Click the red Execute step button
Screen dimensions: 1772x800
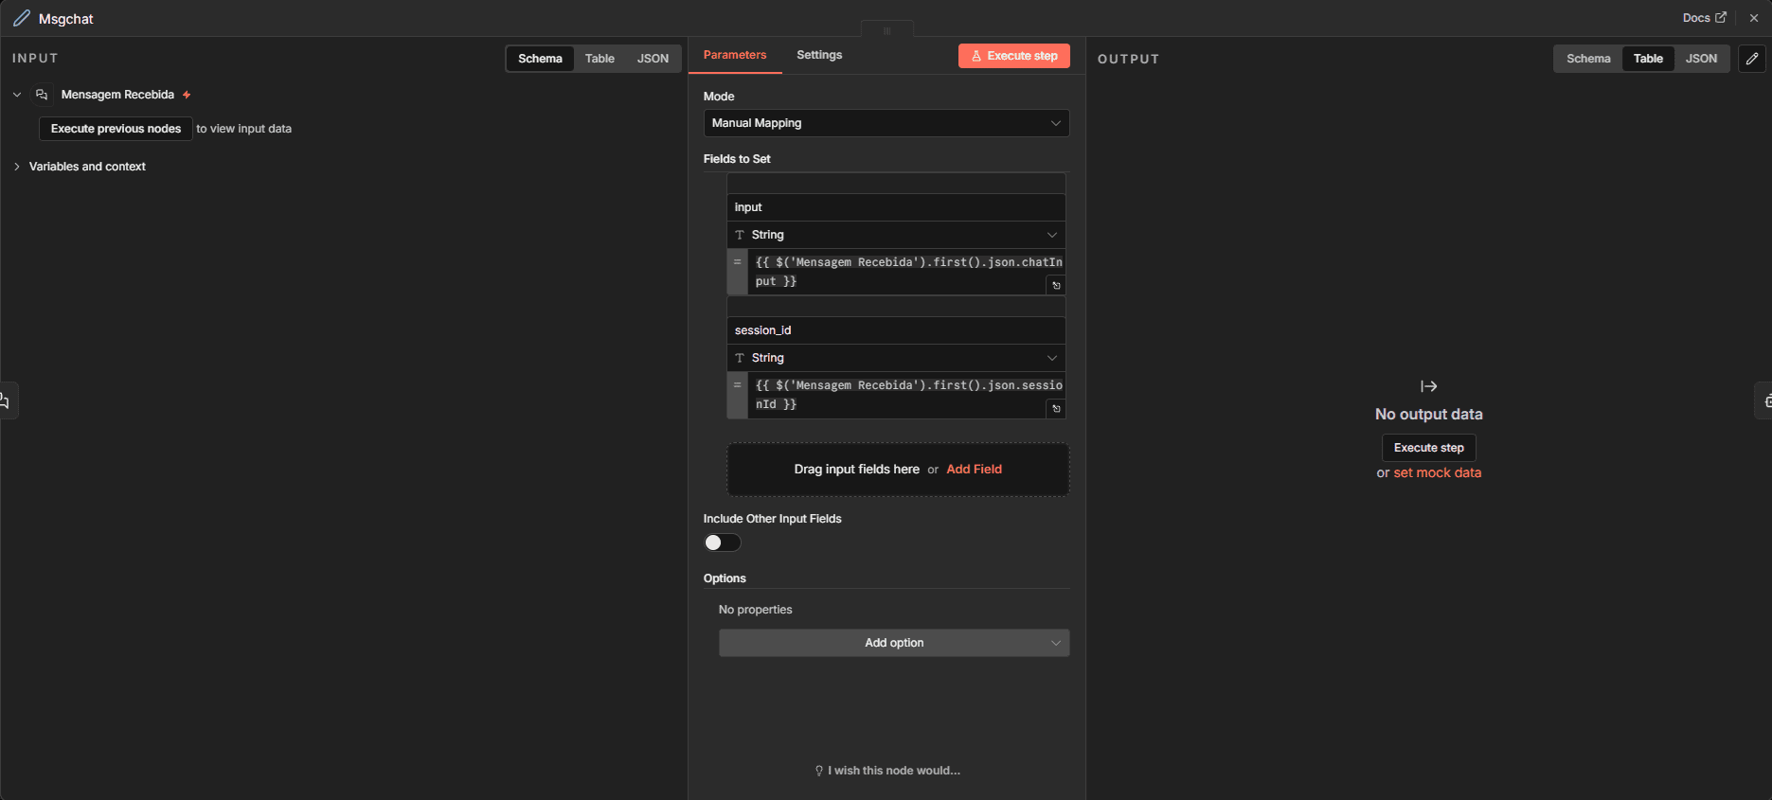(1013, 56)
